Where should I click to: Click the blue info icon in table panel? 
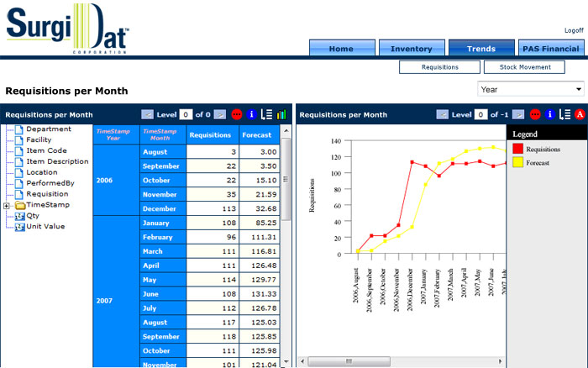[251, 114]
